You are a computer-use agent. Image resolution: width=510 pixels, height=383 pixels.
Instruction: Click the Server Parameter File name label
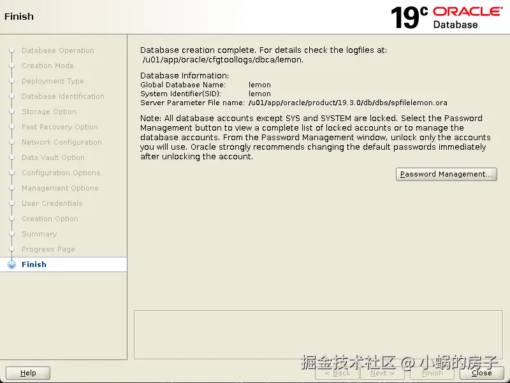click(193, 103)
